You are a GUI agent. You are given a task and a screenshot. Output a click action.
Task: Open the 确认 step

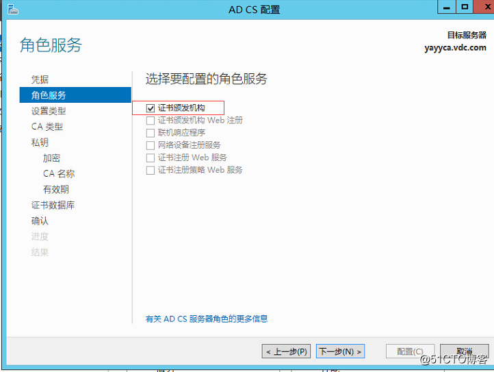[x=40, y=221]
